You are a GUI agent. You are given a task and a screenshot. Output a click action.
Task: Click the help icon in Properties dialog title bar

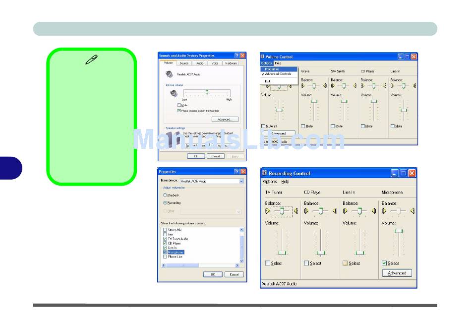pos(236,172)
